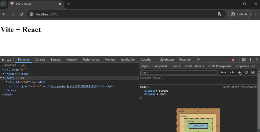Switch to the Console tab

[40, 60]
